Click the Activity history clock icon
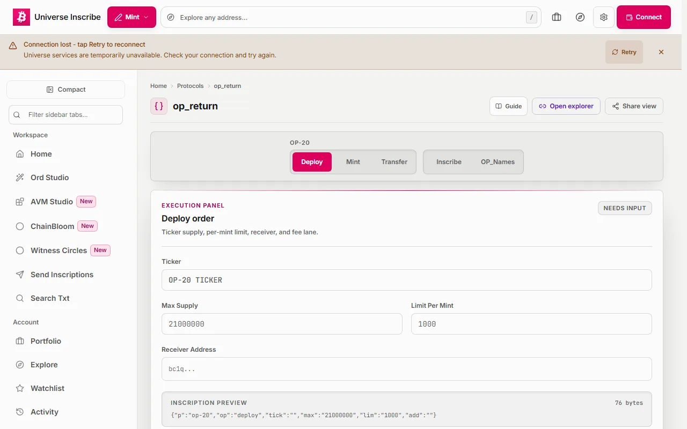Image resolution: width=687 pixels, height=429 pixels. tap(20, 412)
